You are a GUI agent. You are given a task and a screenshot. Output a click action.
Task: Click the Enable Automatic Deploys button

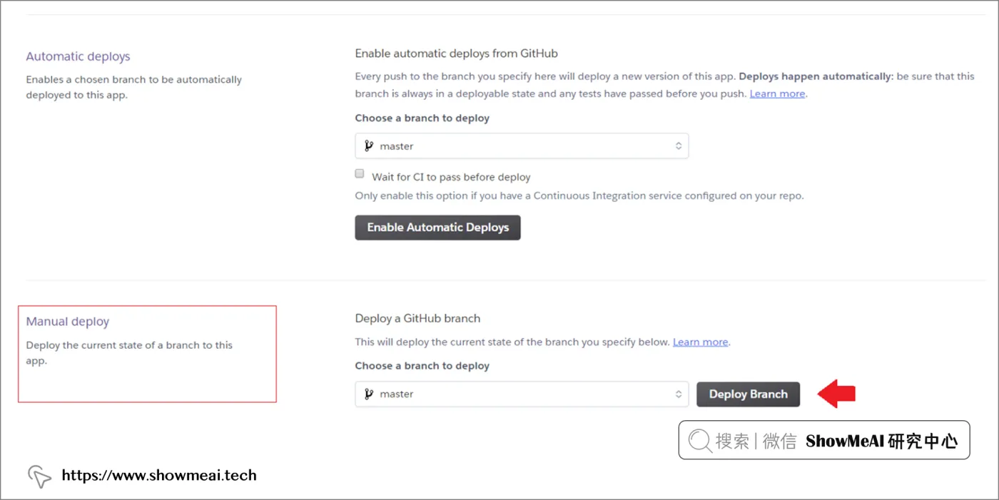[437, 228]
